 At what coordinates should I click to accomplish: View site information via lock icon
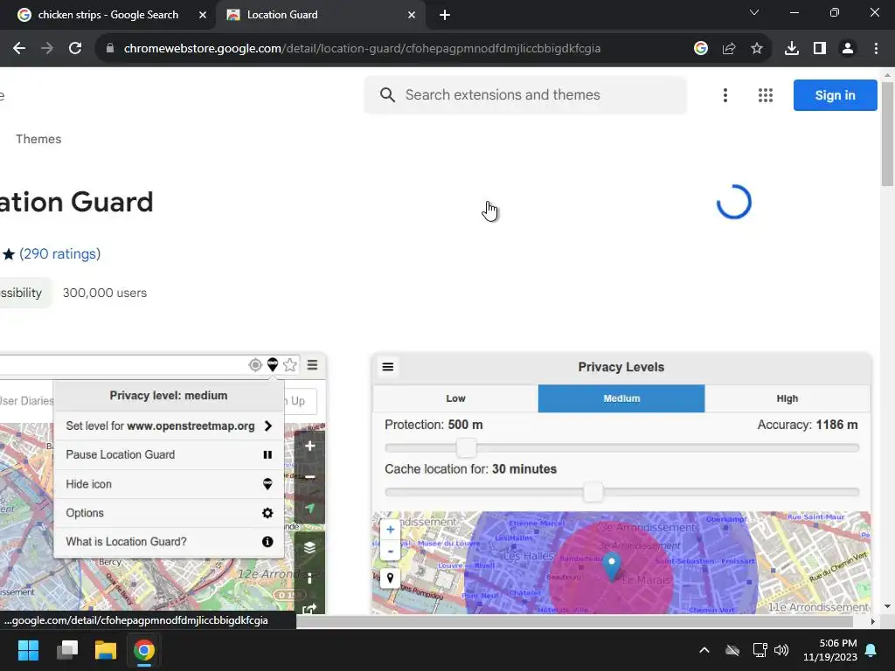[x=110, y=49]
